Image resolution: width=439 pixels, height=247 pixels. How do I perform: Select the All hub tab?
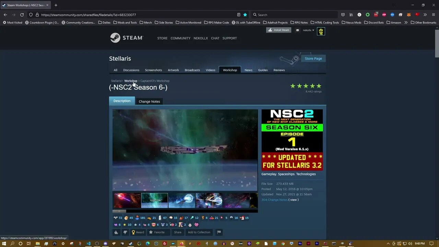(x=116, y=70)
